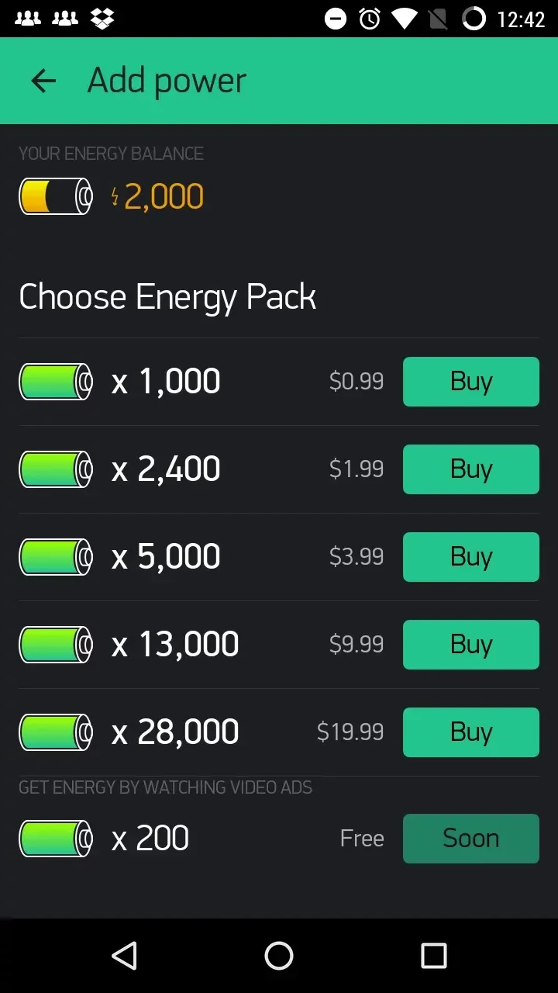This screenshot has width=558, height=993.
Task: Buy the 28,000 energy pack for $19.99
Action: click(x=471, y=732)
